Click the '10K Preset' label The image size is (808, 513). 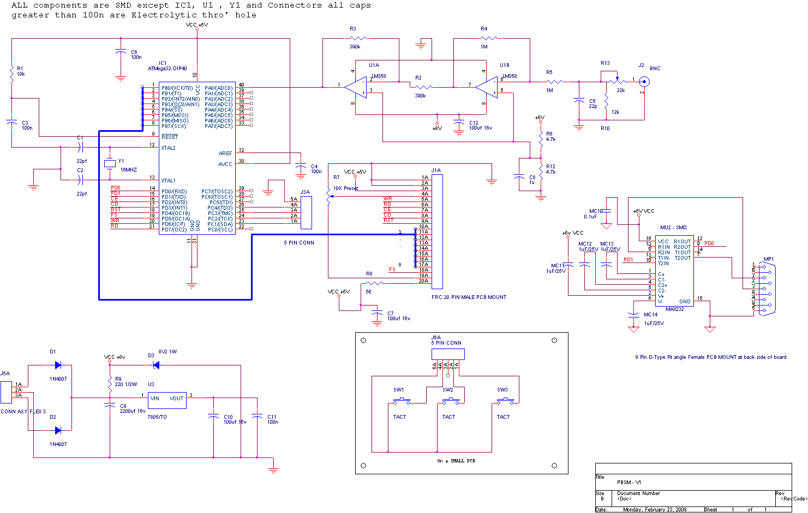[346, 188]
